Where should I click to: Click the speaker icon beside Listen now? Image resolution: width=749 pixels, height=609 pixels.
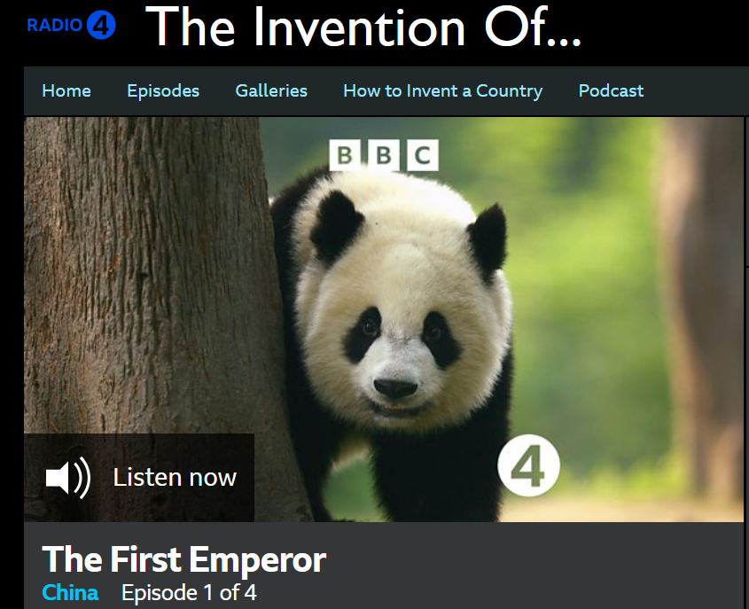point(68,477)
